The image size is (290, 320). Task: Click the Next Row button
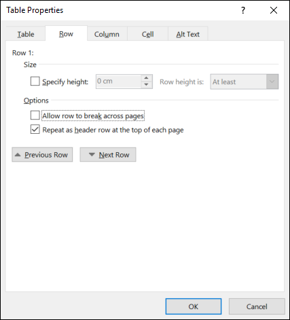(x=108, y=155)
